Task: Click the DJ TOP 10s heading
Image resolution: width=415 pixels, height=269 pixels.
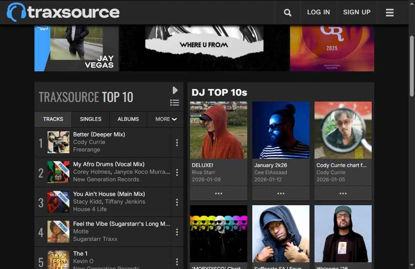Action: click(x=219, y=92)
